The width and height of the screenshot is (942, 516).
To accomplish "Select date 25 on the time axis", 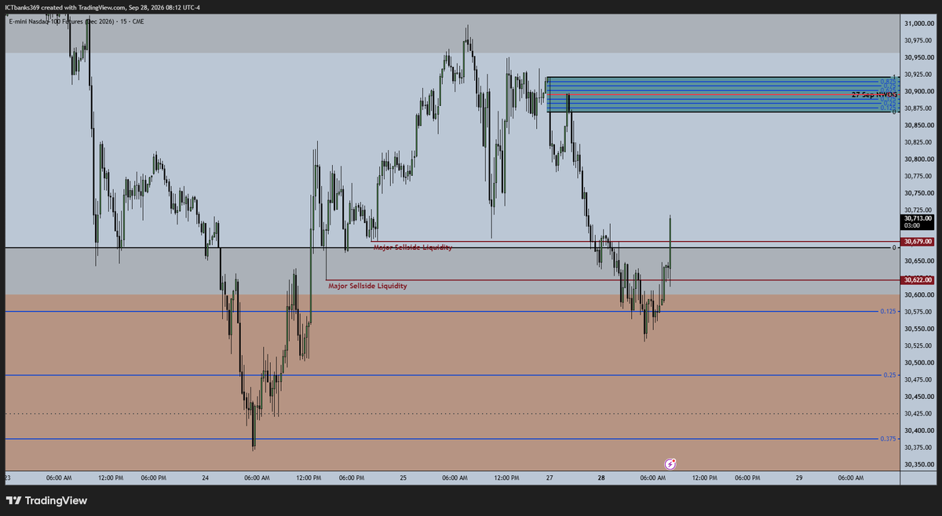I will pyautogui.click(x=403, y=478).
